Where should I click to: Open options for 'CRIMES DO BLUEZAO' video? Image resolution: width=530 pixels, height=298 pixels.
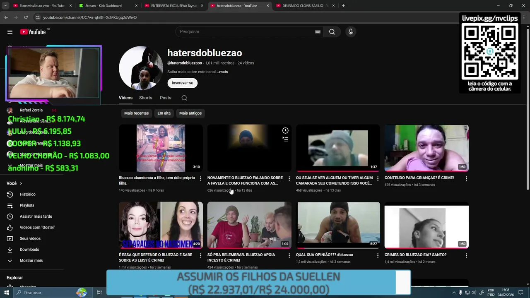466,256
